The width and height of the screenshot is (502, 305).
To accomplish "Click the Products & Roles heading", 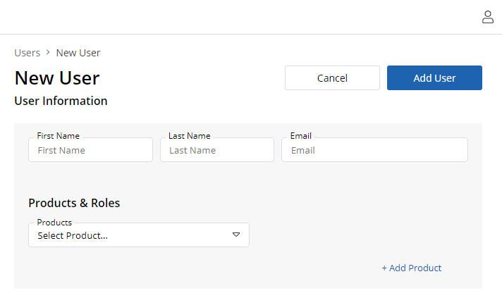I will coord(74,203).
